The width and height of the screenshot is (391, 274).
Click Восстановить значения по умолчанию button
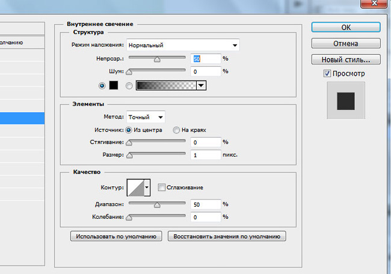pyautogui.click(x=227, y=236)
